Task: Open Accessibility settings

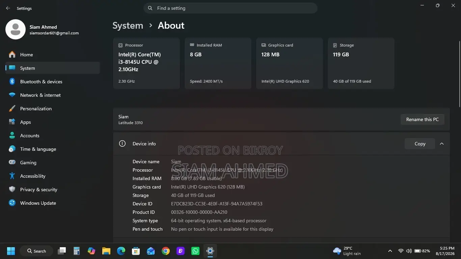Action: click(53, 176)
